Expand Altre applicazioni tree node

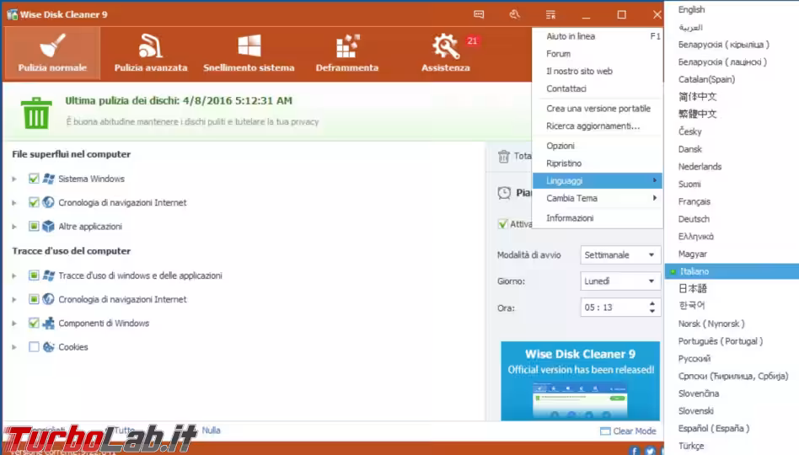click(14, 227)
